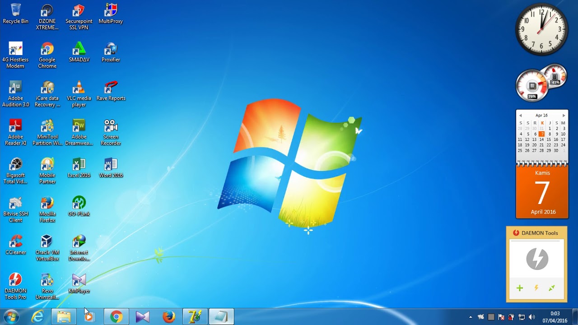The width and height of the screenshot is (578, 325).
Task: Open Internet Download Manager shortcut
Action: pyautogui.click(x=79, y=248)
